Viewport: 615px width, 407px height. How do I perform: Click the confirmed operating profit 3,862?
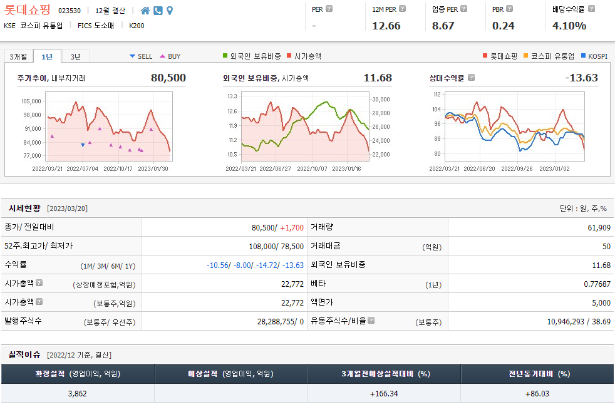point(77,393)
